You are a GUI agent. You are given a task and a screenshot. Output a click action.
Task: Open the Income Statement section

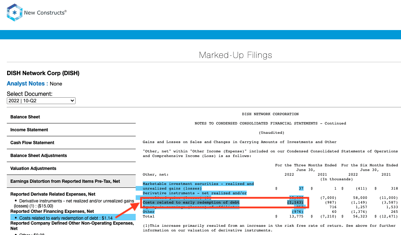pyautogui.click(x=71, y=130)
